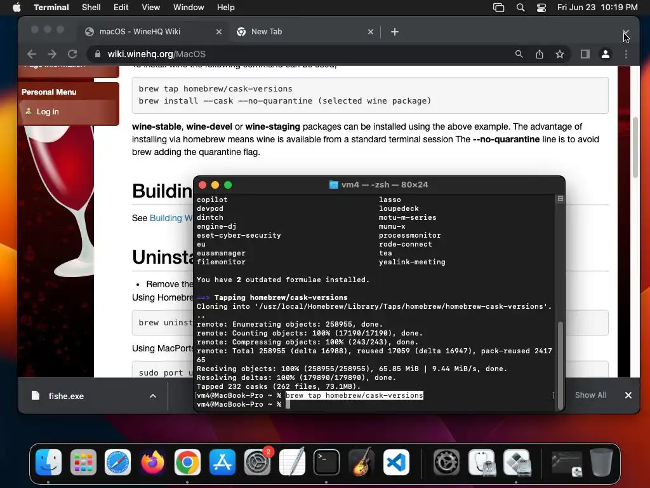
Task: Open the Building Wine link
Action: [x=171, y=218]
